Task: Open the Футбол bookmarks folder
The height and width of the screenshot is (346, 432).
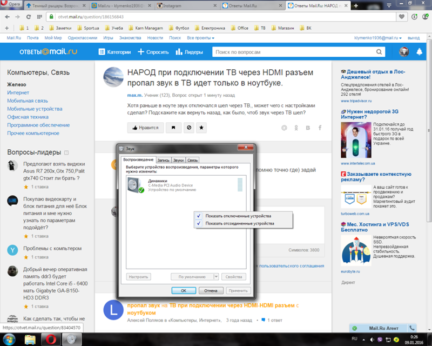Action: [179, 28]
